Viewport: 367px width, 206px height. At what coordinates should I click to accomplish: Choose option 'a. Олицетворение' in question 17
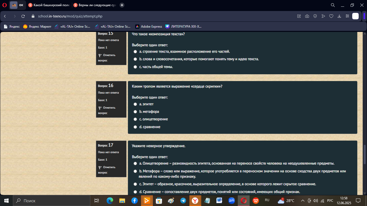point(135,163)
